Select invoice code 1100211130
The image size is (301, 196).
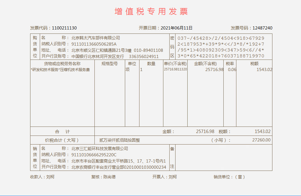64,28
